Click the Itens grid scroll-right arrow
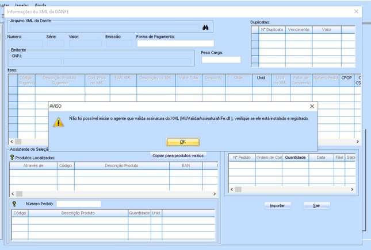This screenshot has width=371, height=250. [358, 142]
